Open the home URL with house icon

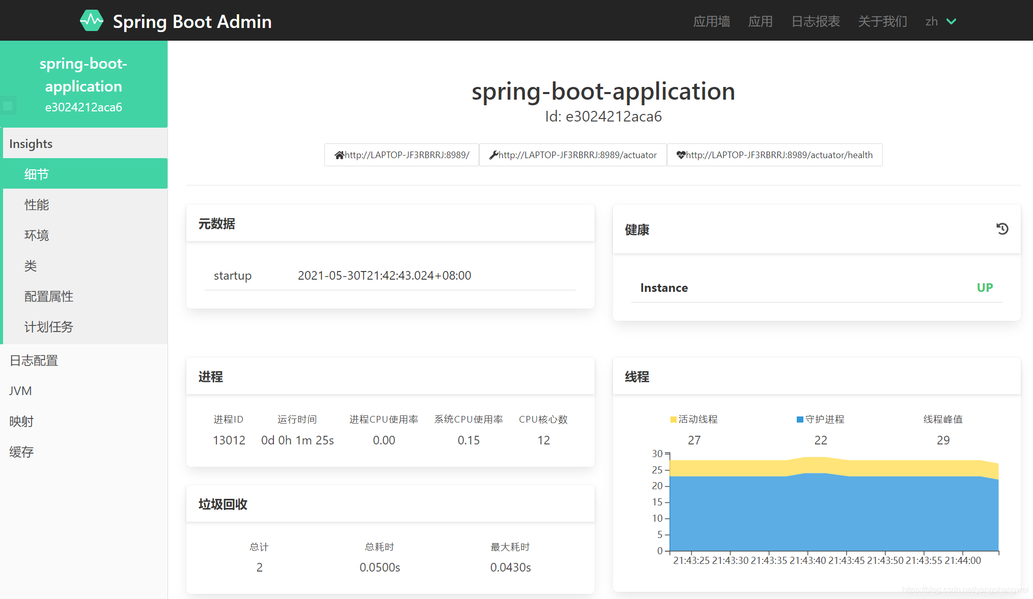pyautogui.click(x=402, y=155)
